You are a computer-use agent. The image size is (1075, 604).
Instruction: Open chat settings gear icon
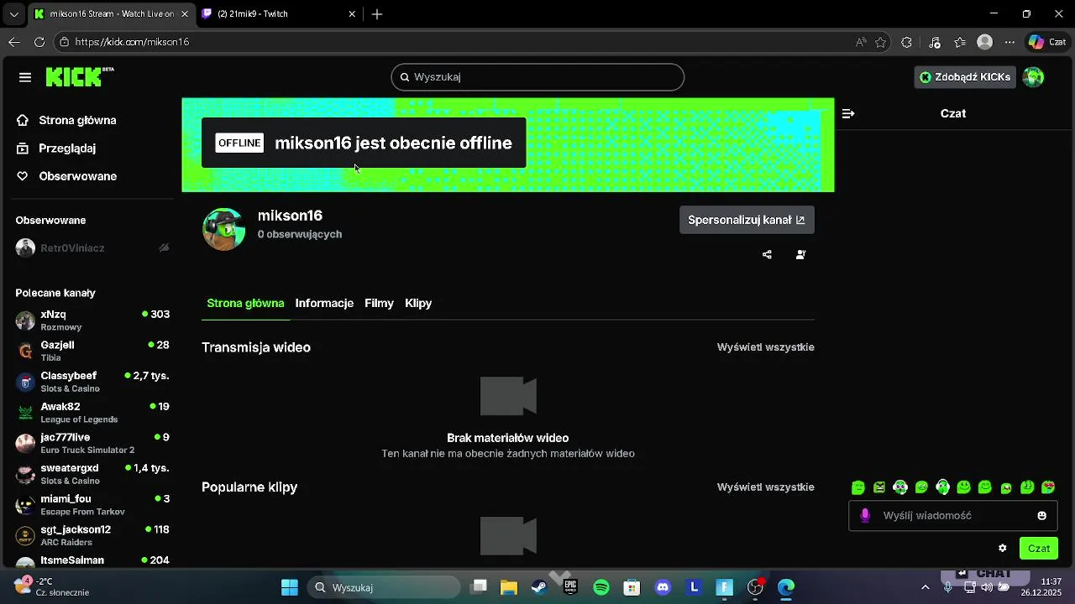point(1003,549)
